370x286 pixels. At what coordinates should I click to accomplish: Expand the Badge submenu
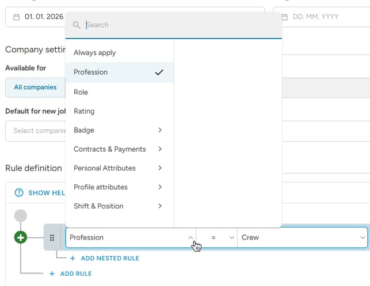pos(118,130)
